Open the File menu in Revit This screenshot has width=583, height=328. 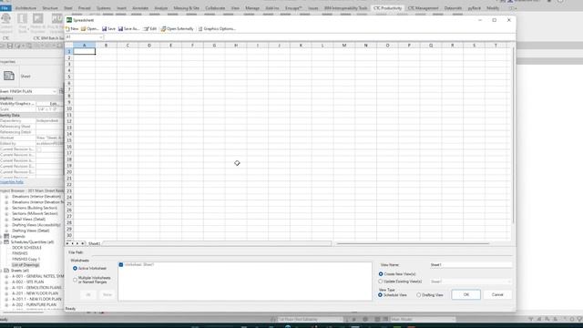pos(5,8)
